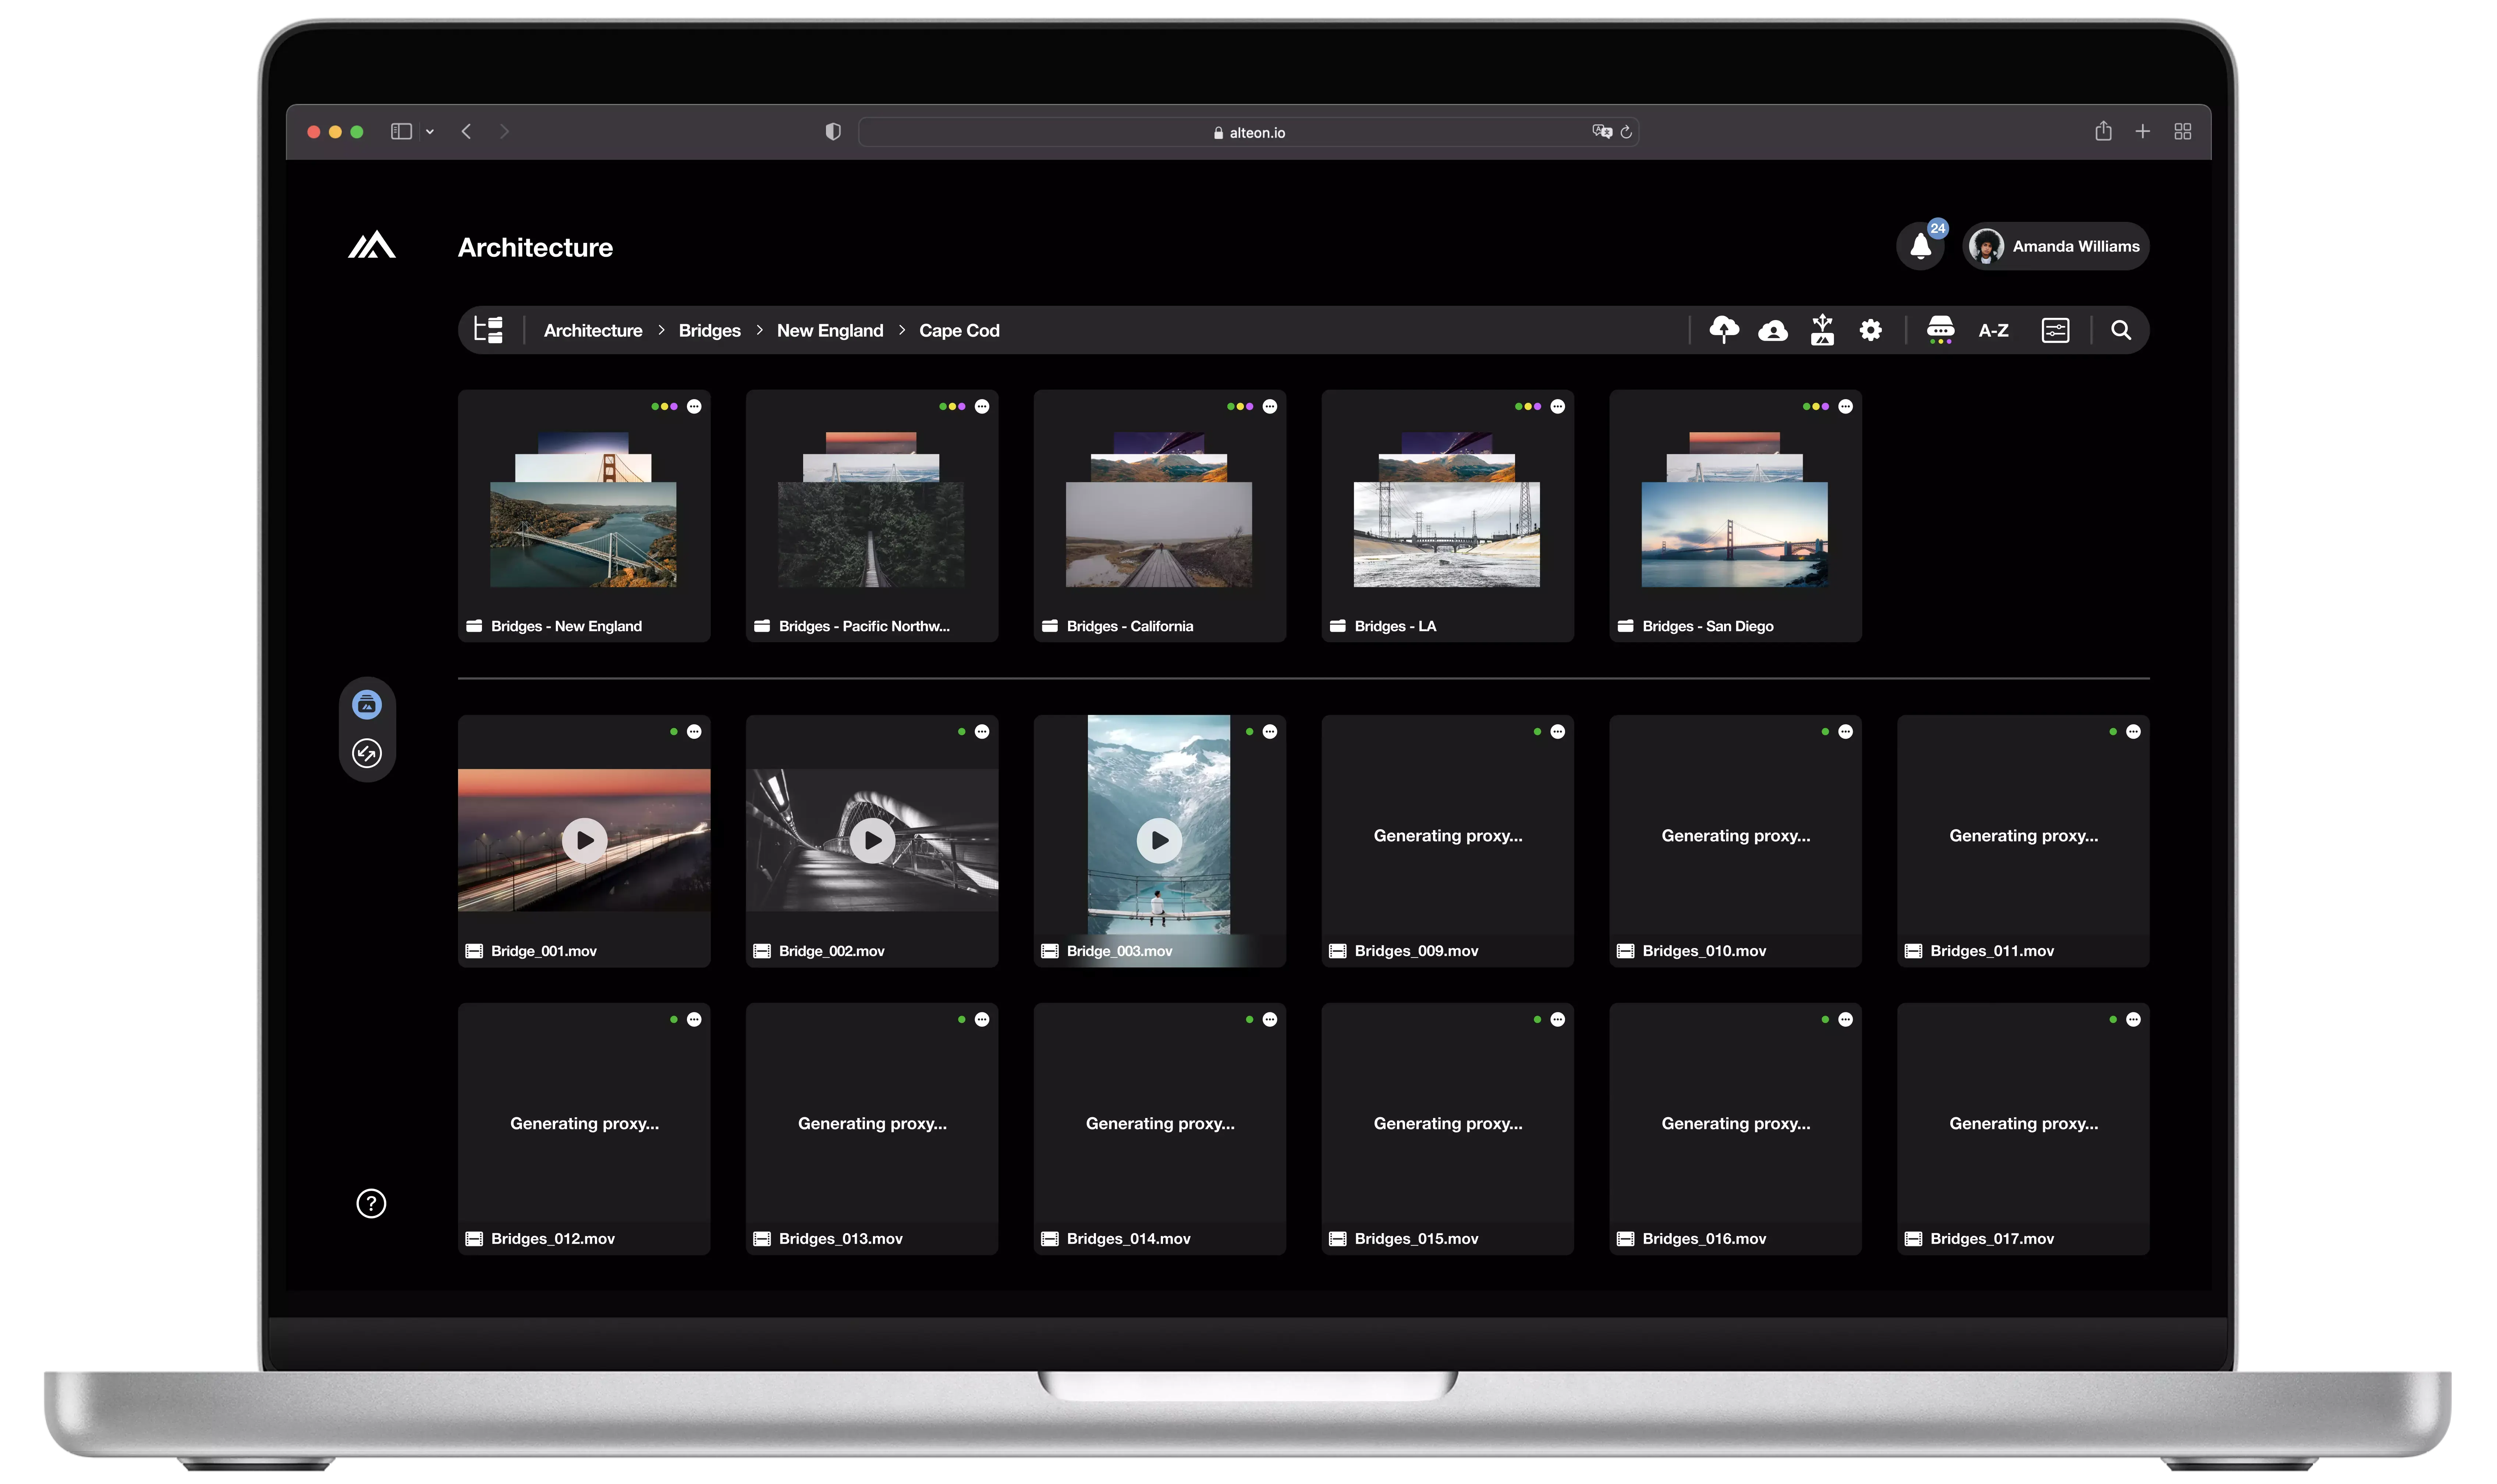Open the cloud user sharing icon
The image size is (2497, 1484).
pyautogui.click(x=1773, y=331)
